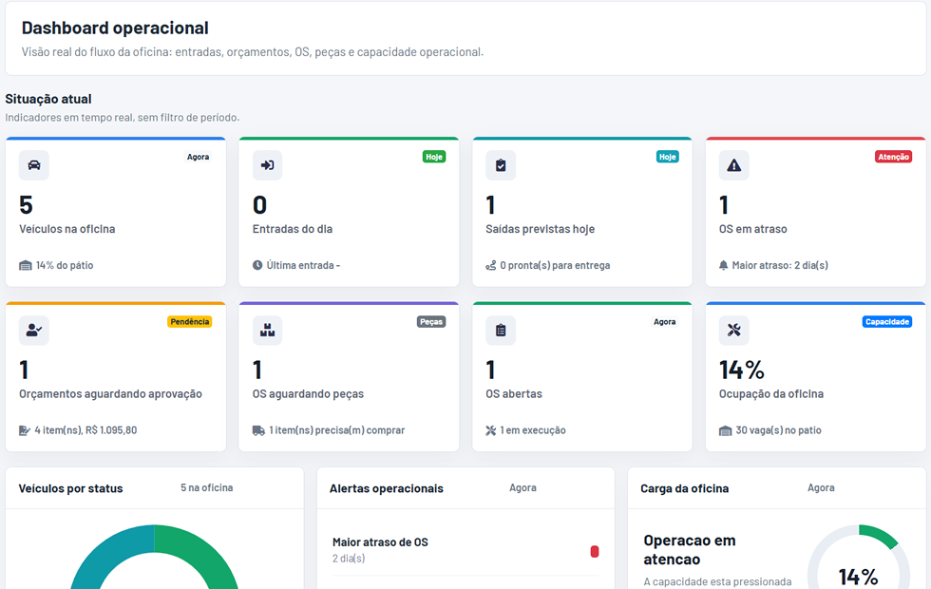
Task: Click the Veículos na oficina label
Action: pyautogui.click(x=67, y=229)
